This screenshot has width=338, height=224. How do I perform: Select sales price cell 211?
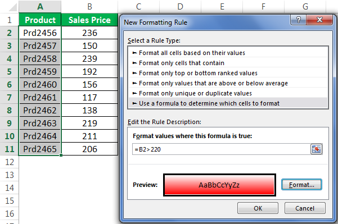coord(89,136)
